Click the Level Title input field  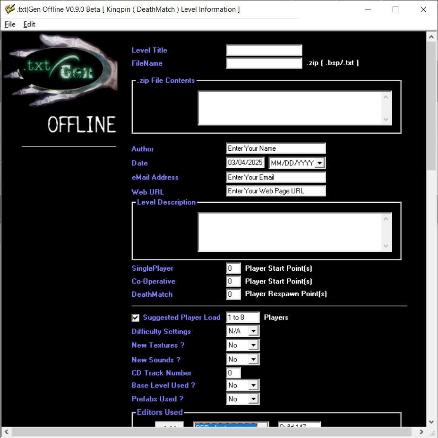(264, 50)
